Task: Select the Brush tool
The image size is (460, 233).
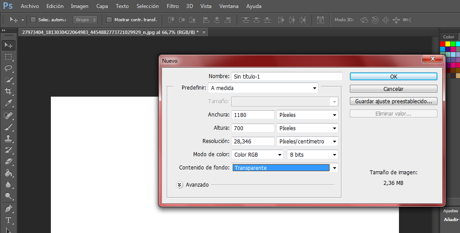Action: click(8, 127)
